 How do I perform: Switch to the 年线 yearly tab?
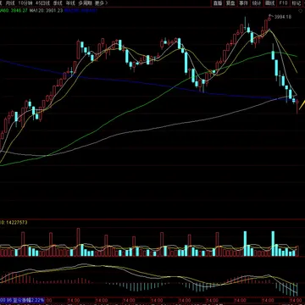[x=70, y=3]
